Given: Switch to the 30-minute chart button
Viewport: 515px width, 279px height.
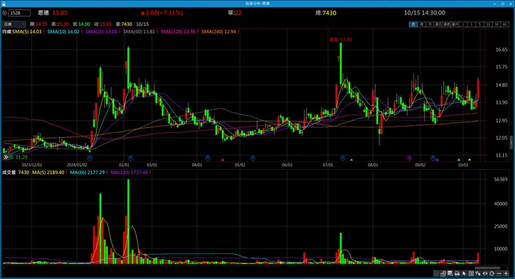Looking at the screenshot, I should (x=497, y=24).
